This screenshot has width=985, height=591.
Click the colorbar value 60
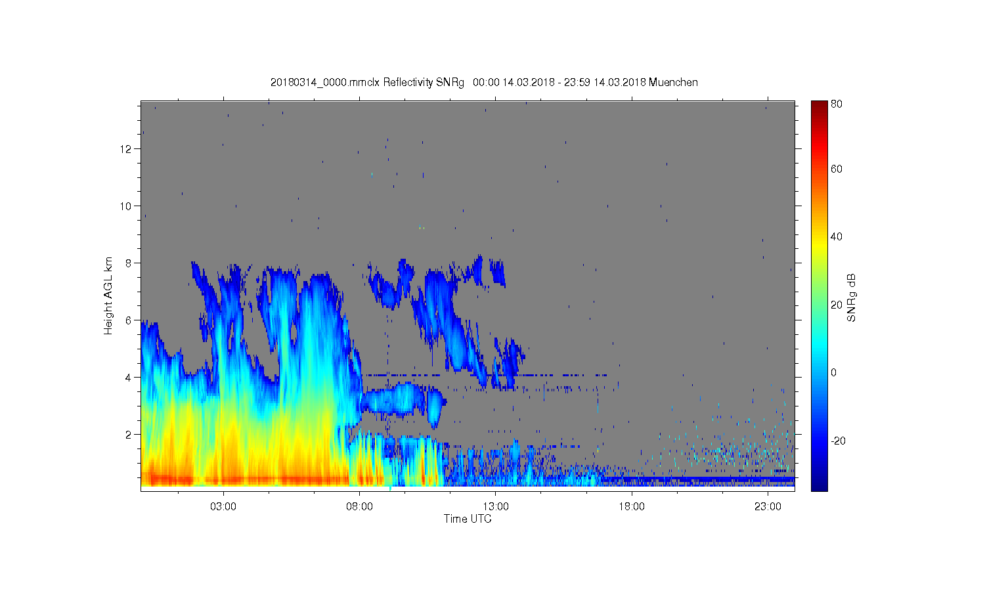(837, 169)
